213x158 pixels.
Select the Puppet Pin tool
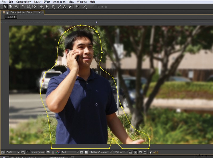coord(84,7)
